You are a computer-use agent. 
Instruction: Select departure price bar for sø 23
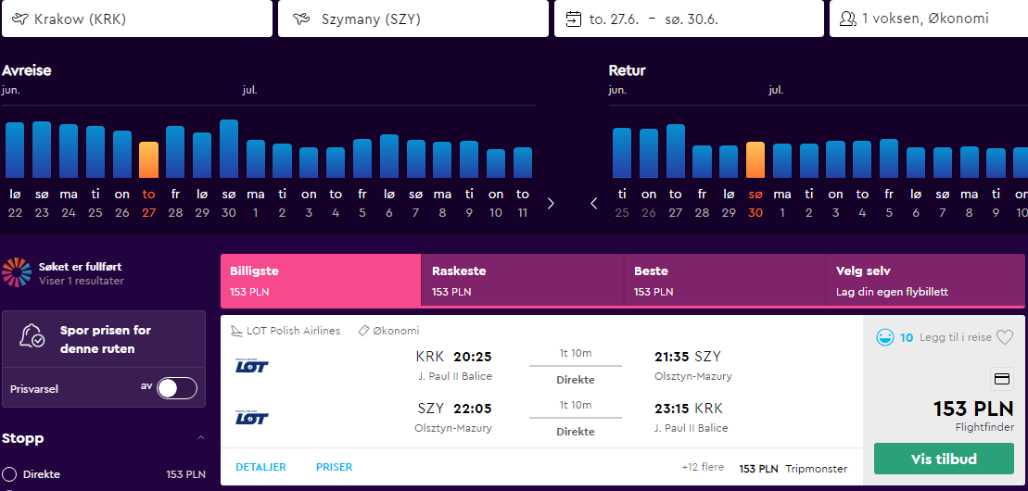(42, 149)
